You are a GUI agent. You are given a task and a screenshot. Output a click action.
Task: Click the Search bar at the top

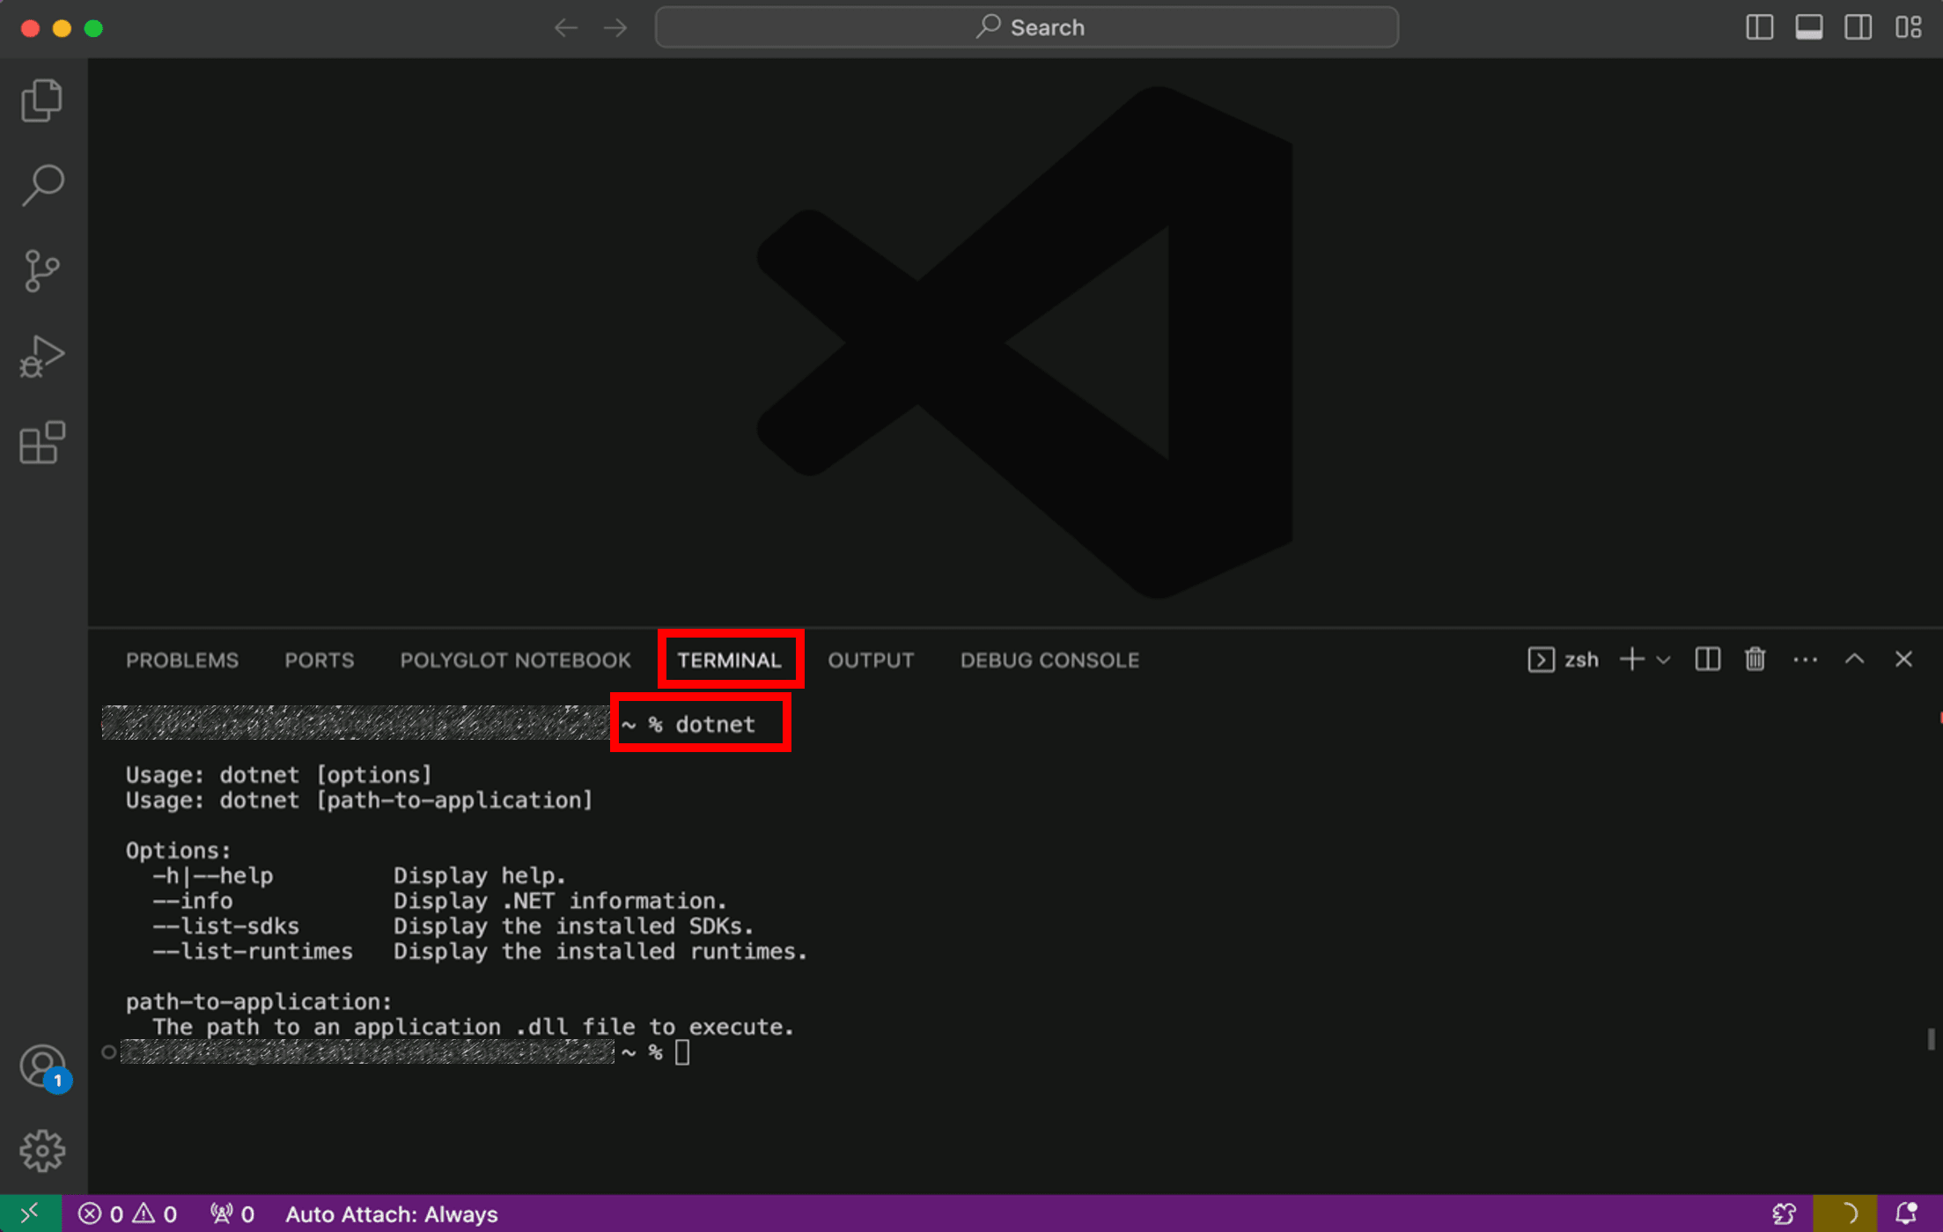pyautogui.click(x=1026, y=27)
